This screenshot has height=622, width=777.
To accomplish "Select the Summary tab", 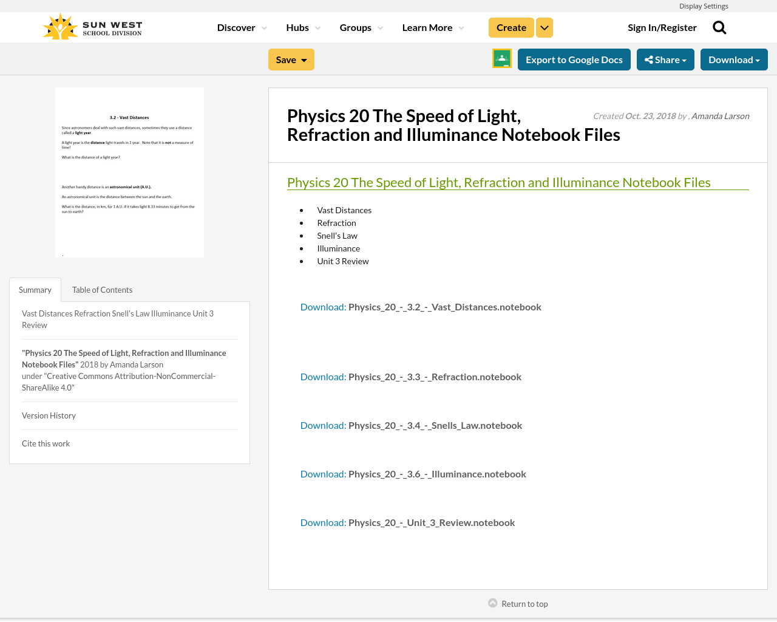I will 35,290.
